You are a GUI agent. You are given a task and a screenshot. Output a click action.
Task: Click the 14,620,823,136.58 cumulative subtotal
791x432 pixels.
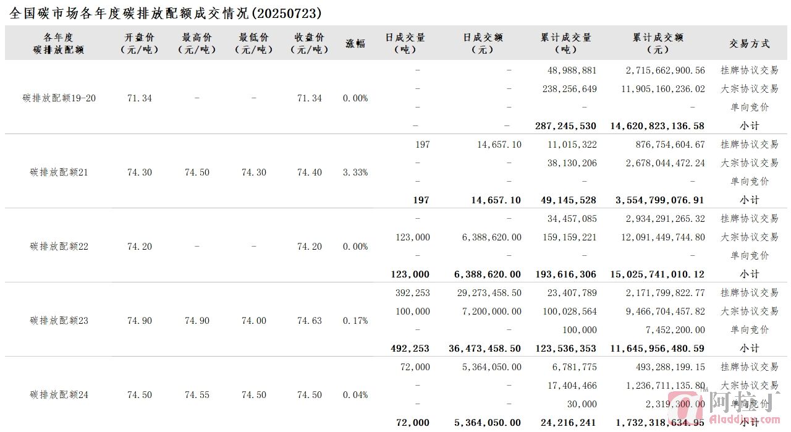point(658,126)
